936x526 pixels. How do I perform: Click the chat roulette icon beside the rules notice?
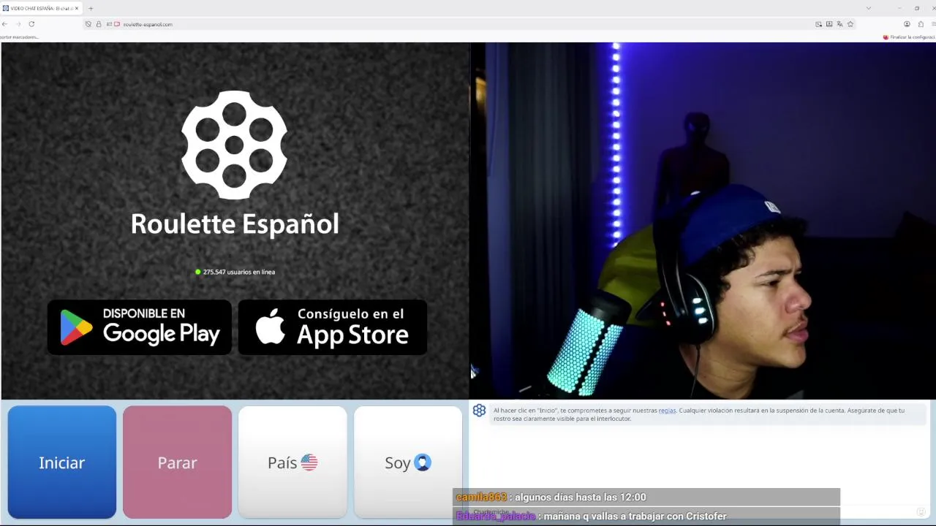click(x=479, y=411)
